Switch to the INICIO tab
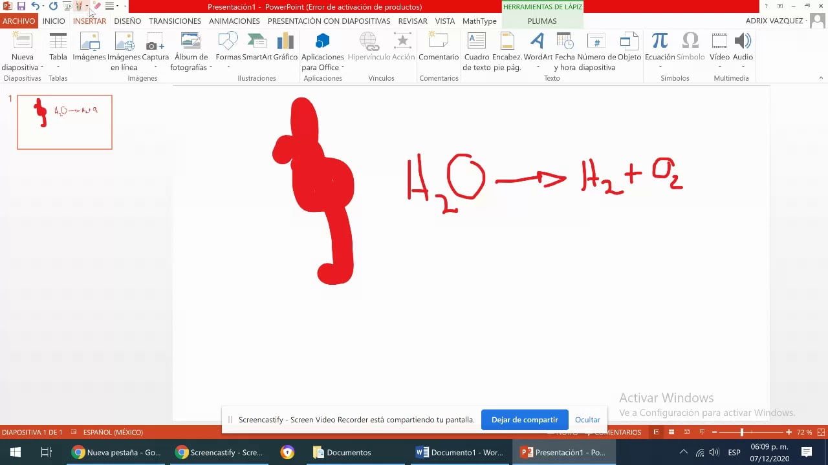 coord(54,21)
